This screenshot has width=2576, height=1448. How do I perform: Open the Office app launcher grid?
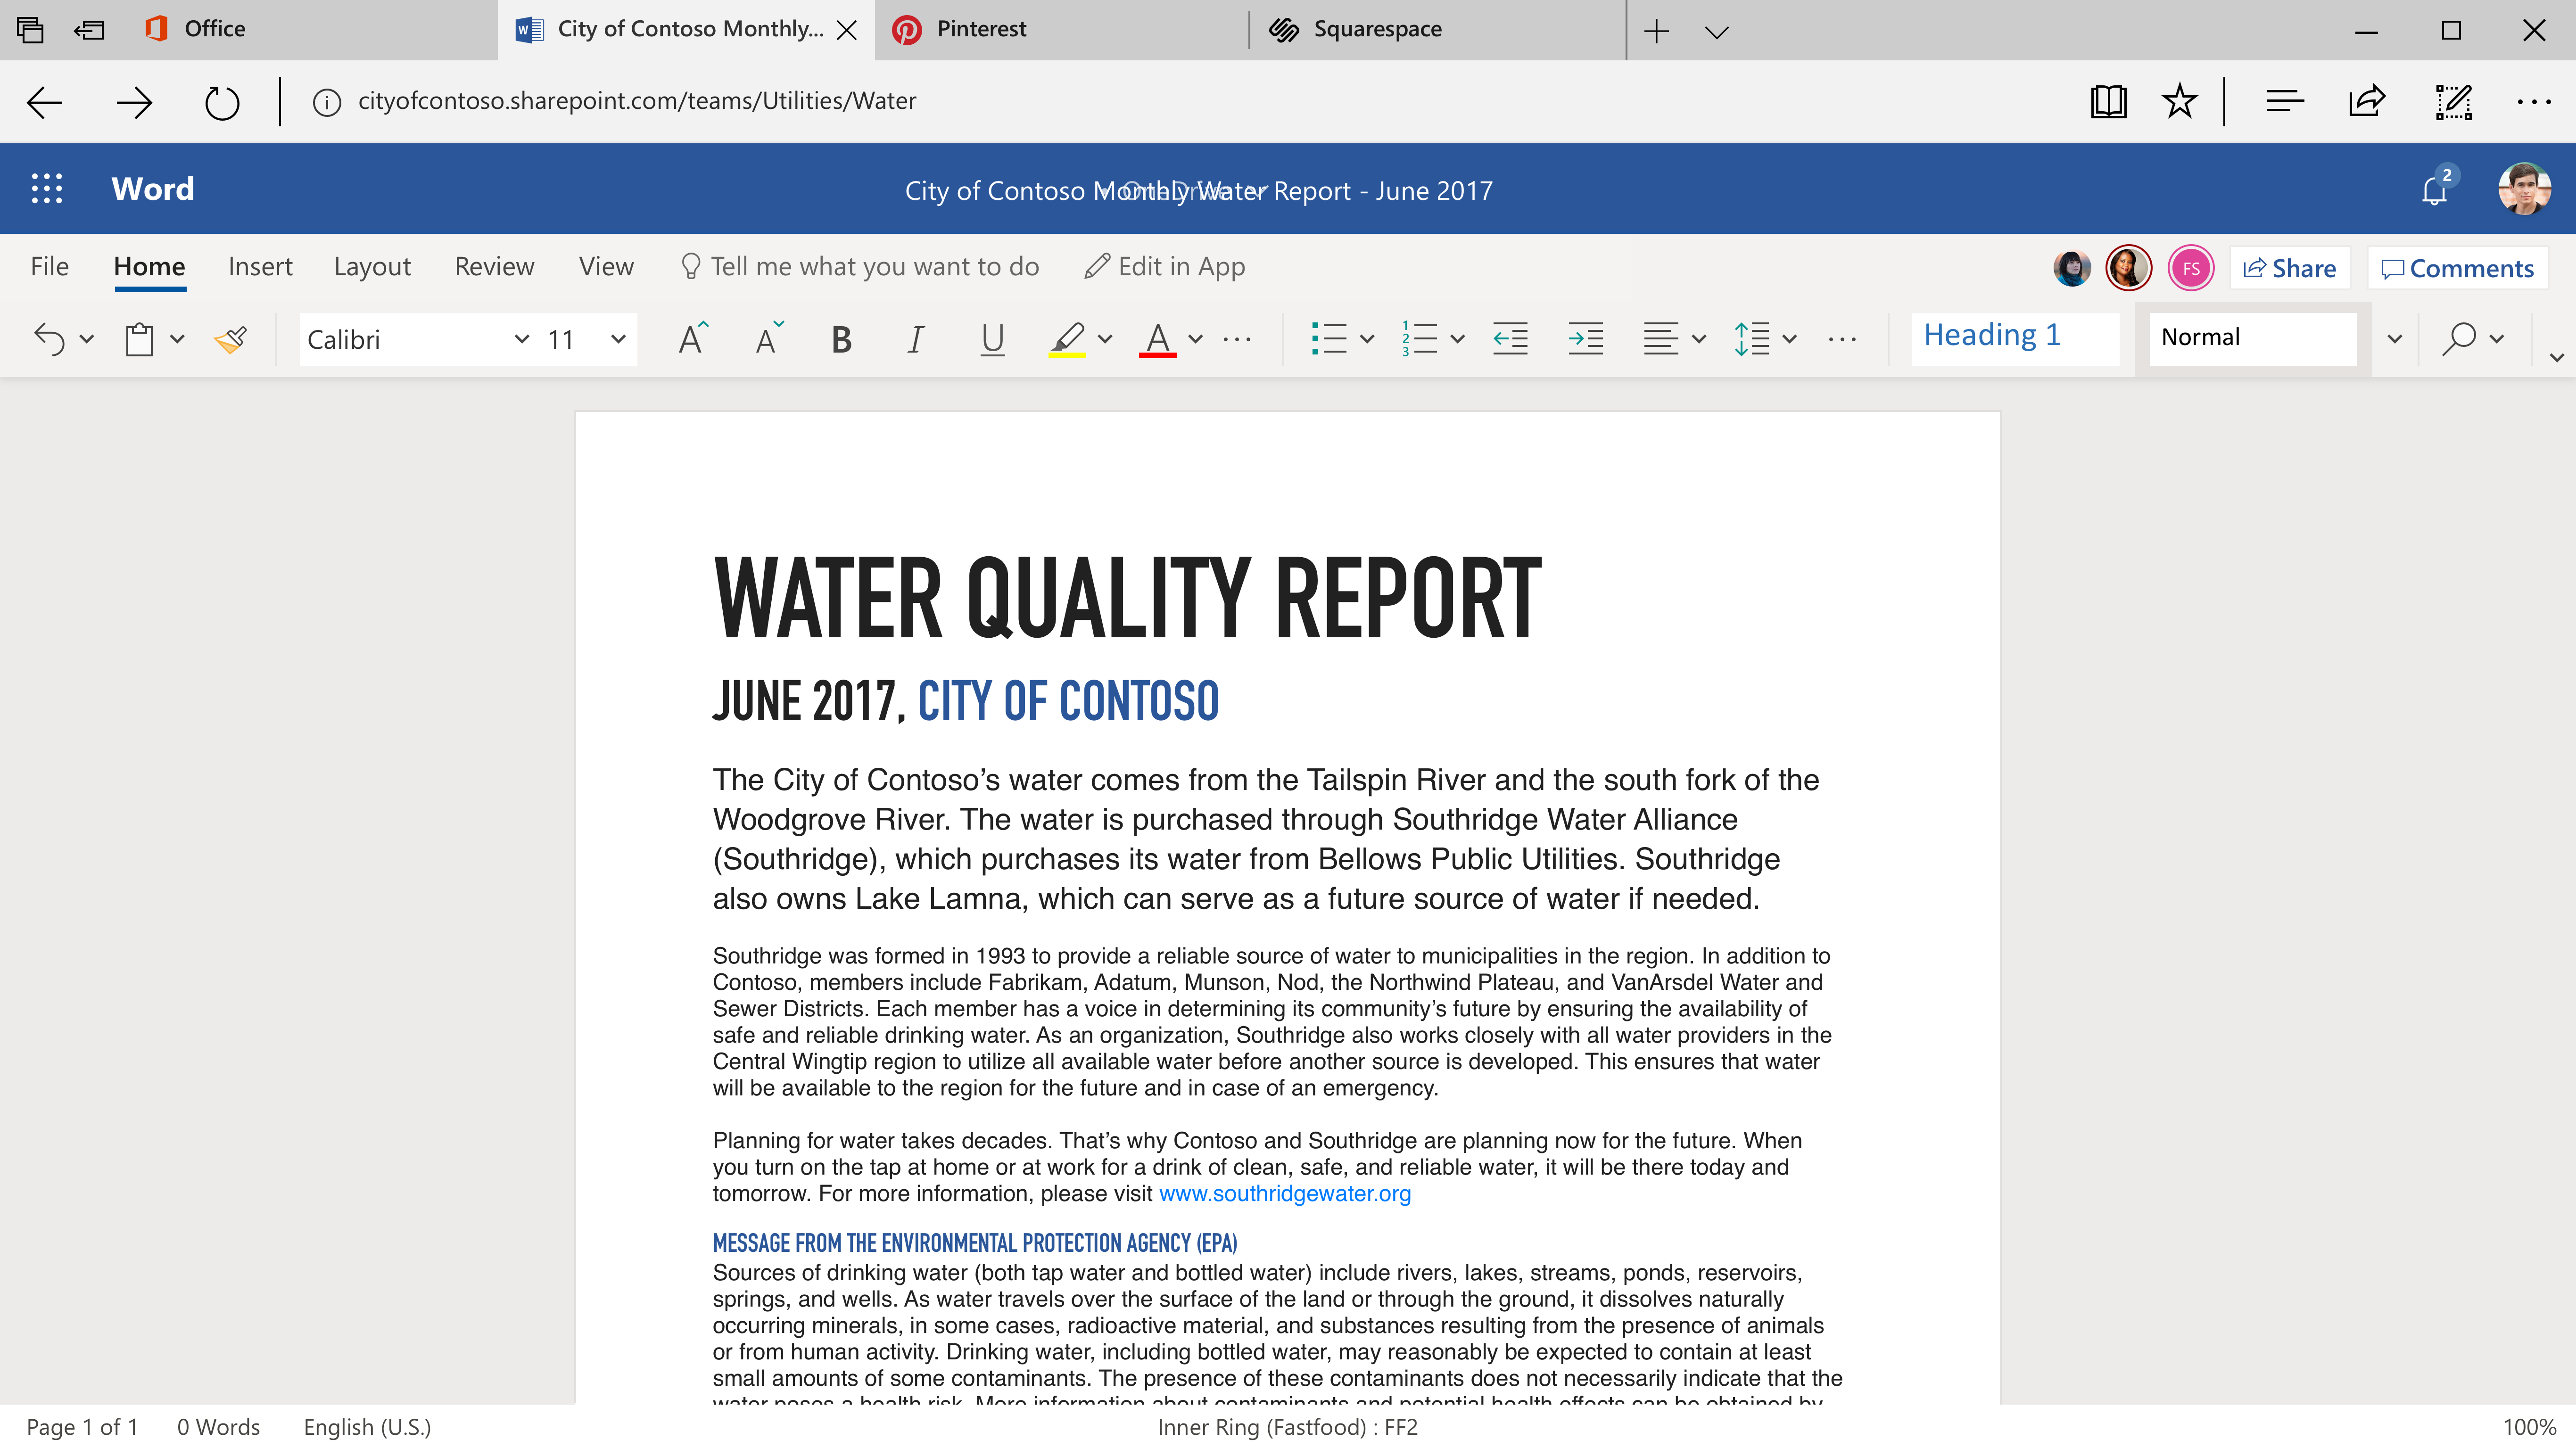click(x=47, y=189)
